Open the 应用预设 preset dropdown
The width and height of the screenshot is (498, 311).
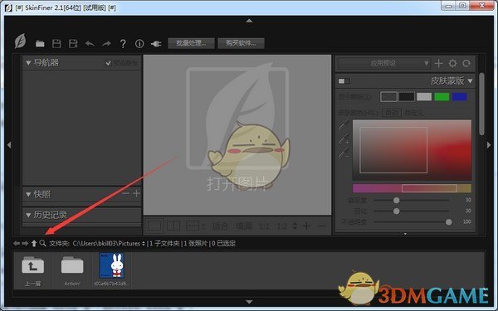coord(383,64)
